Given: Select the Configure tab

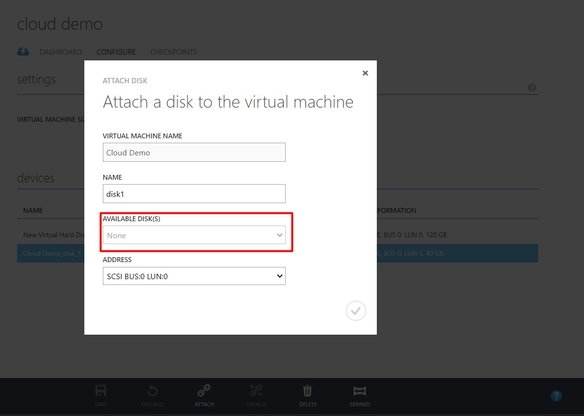Looking at the screenshot, I should click(116, 52).
